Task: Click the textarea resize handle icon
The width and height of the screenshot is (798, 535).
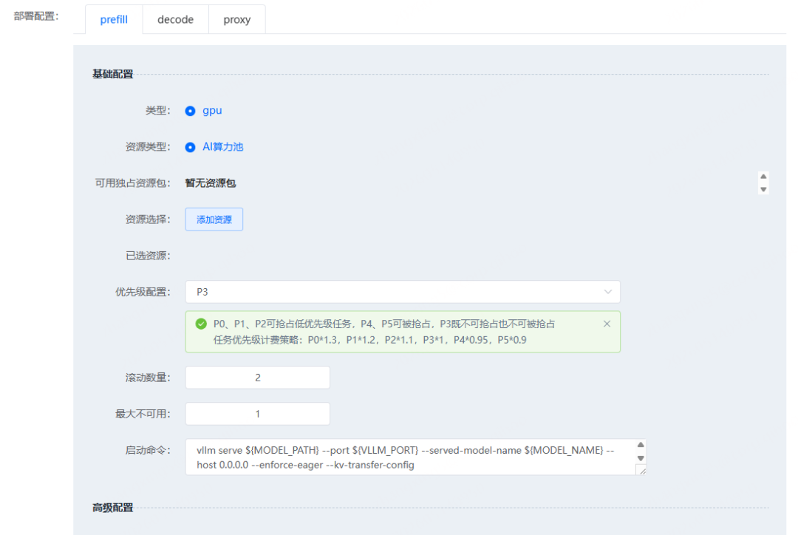Action: [x=642, y=471]
